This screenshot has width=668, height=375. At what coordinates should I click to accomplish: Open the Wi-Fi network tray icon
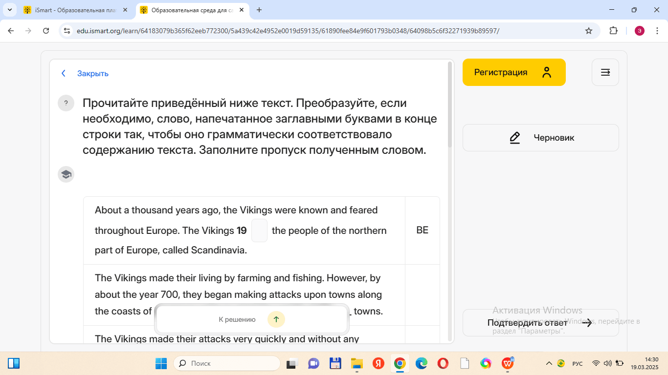[x=596, y=363]
